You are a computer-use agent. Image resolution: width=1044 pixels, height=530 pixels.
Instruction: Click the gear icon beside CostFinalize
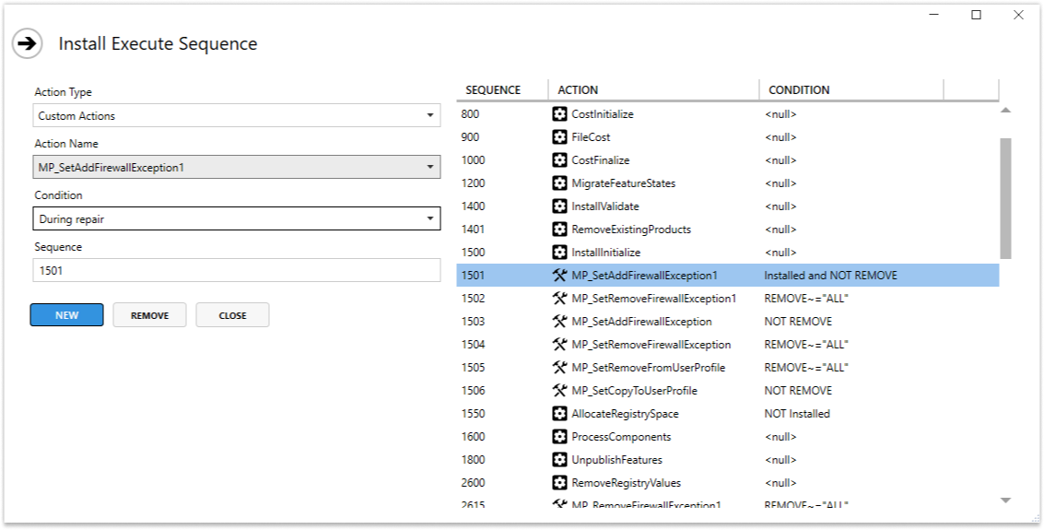click(560, 159)
